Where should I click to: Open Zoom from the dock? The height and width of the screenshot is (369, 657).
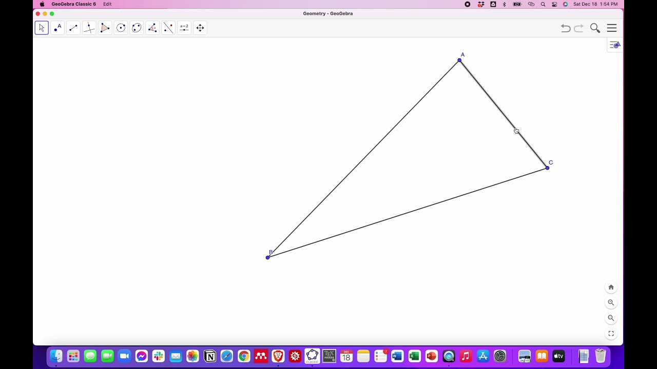pyautogui.click(x=124, y=356)
